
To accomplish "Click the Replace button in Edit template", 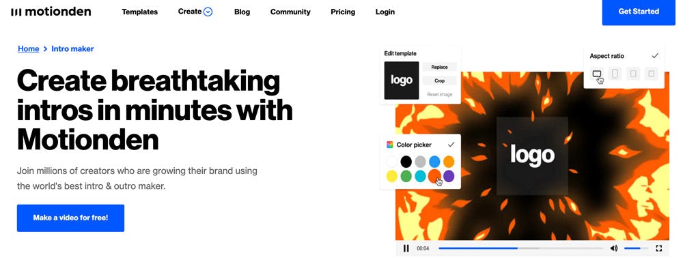I will point(439,67).
